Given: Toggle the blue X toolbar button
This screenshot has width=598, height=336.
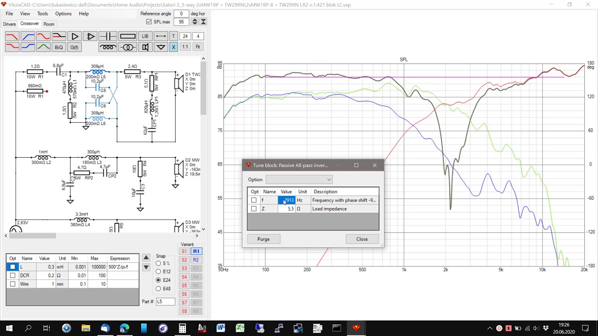Looking at the screenshot, I should coord(173,47).
